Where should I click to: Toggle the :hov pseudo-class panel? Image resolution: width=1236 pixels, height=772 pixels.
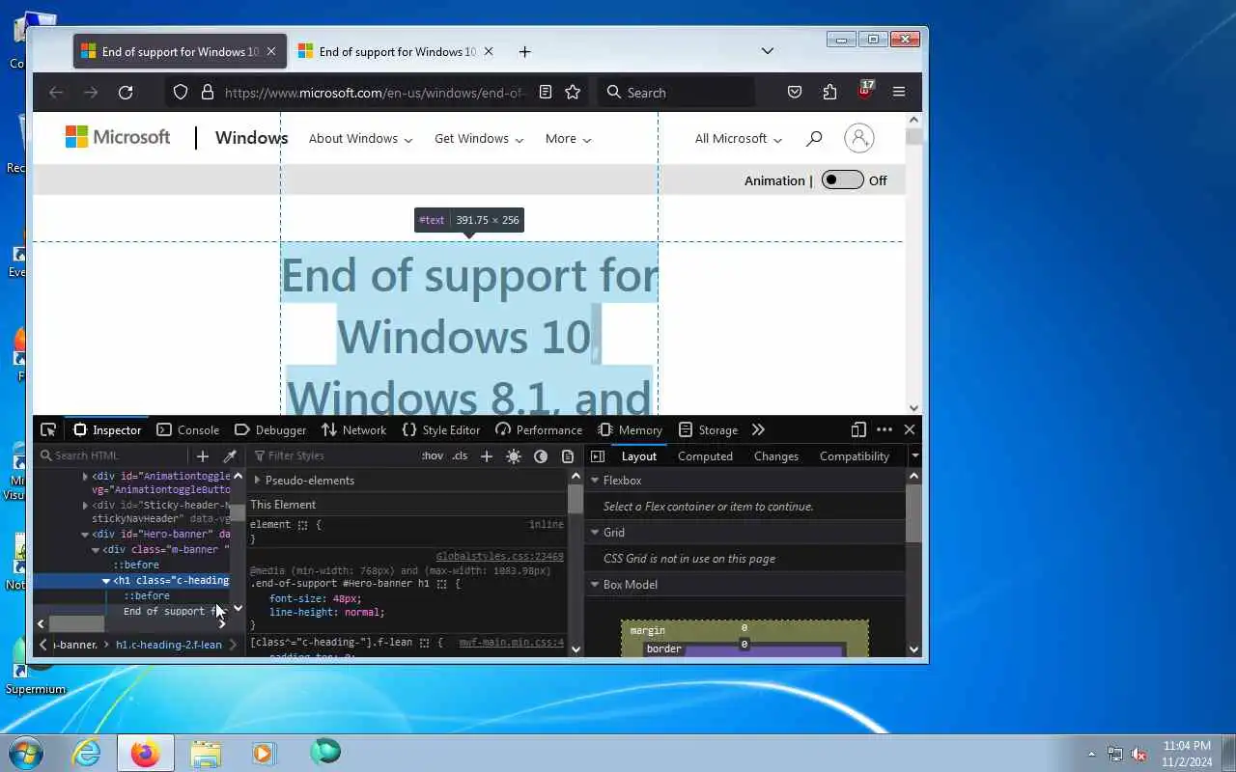click(x=433, y=456)
